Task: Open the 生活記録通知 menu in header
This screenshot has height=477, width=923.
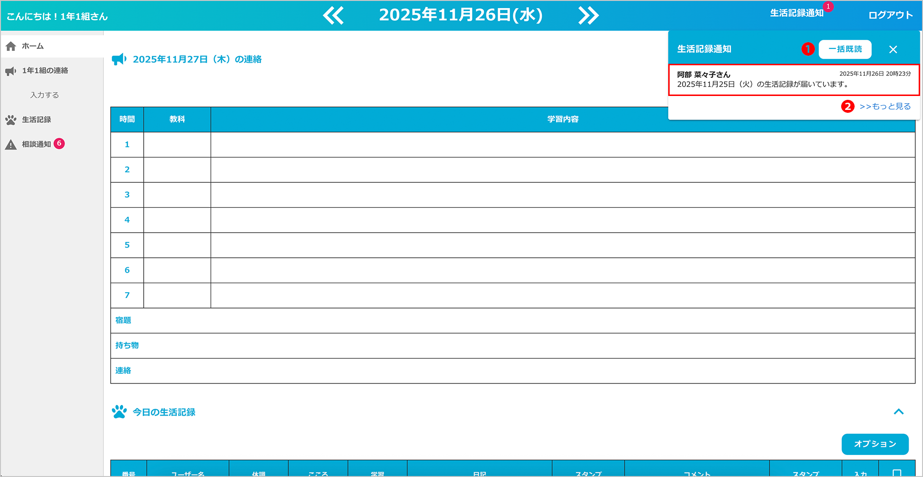Action: [x=797, y=13]
